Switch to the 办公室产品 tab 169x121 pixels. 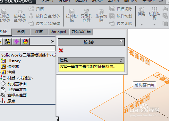click(81, 32)
